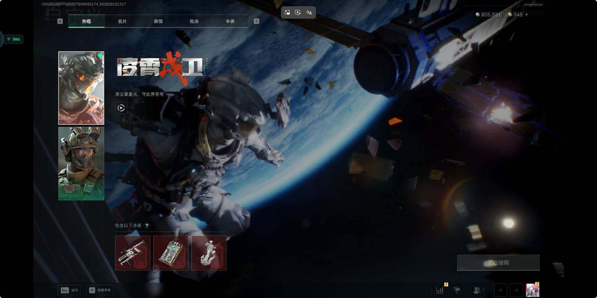Open the anime player avatar profile
This screenshot has width=597, height=298.
pyautogui.click(x=533, y=290)
